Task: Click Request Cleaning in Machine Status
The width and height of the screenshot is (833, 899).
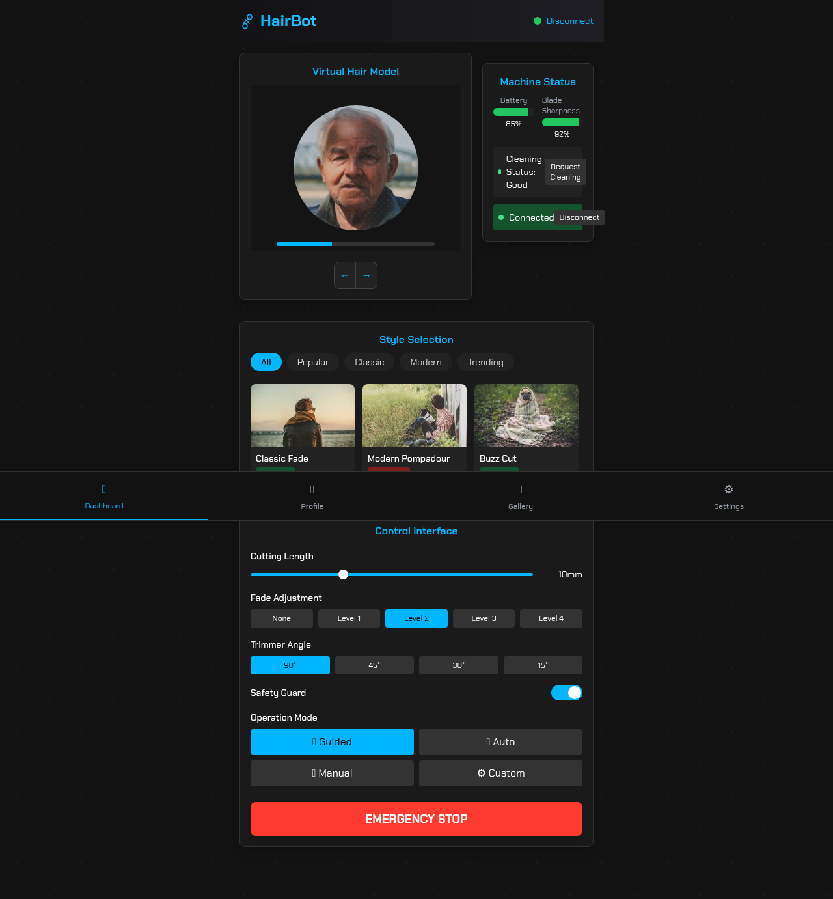Action: click(565, 172)
